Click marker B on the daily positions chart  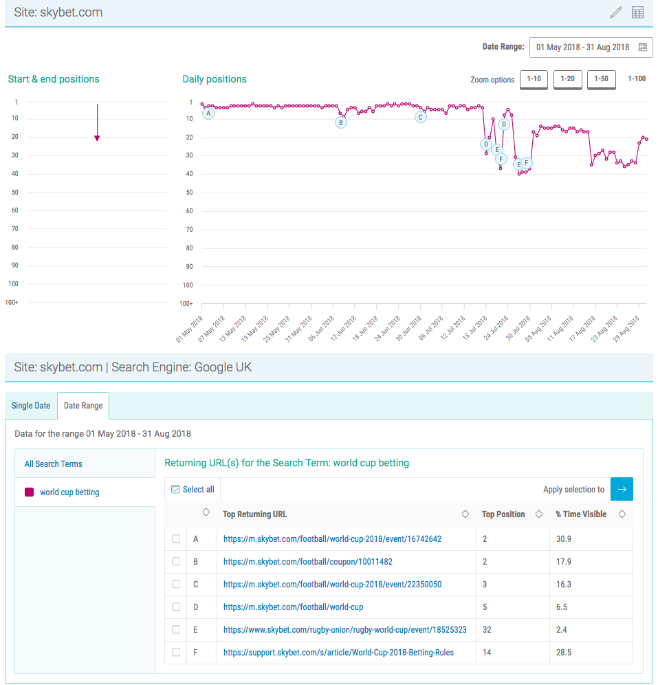pyautogui.click(x=341, y=122)
